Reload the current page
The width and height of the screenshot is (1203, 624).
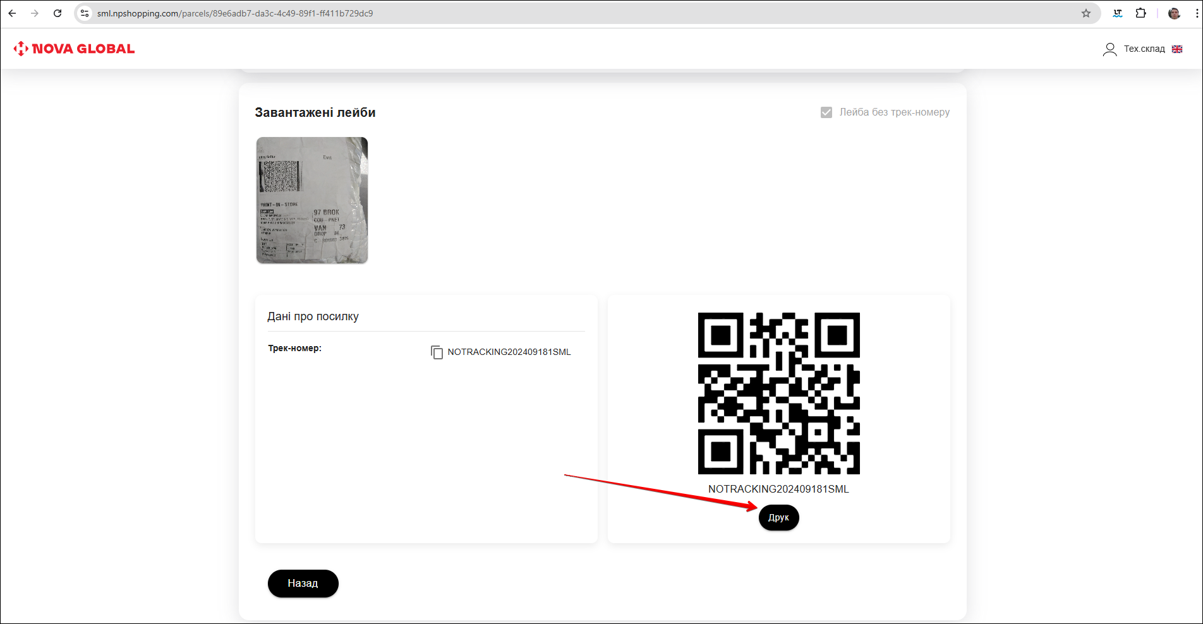pos(57,13)
